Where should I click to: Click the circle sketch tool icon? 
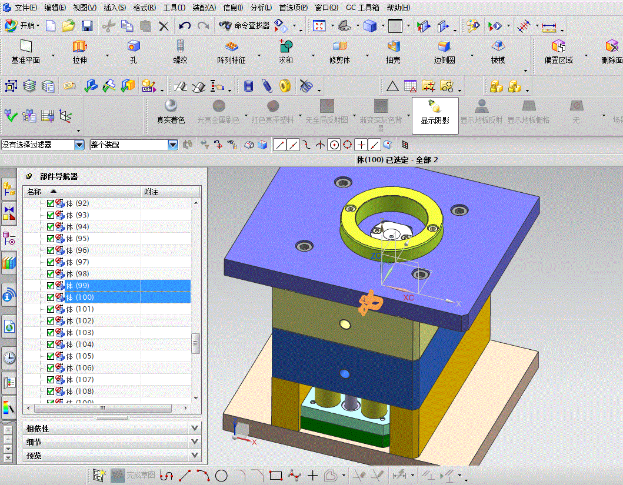(221, 476)
